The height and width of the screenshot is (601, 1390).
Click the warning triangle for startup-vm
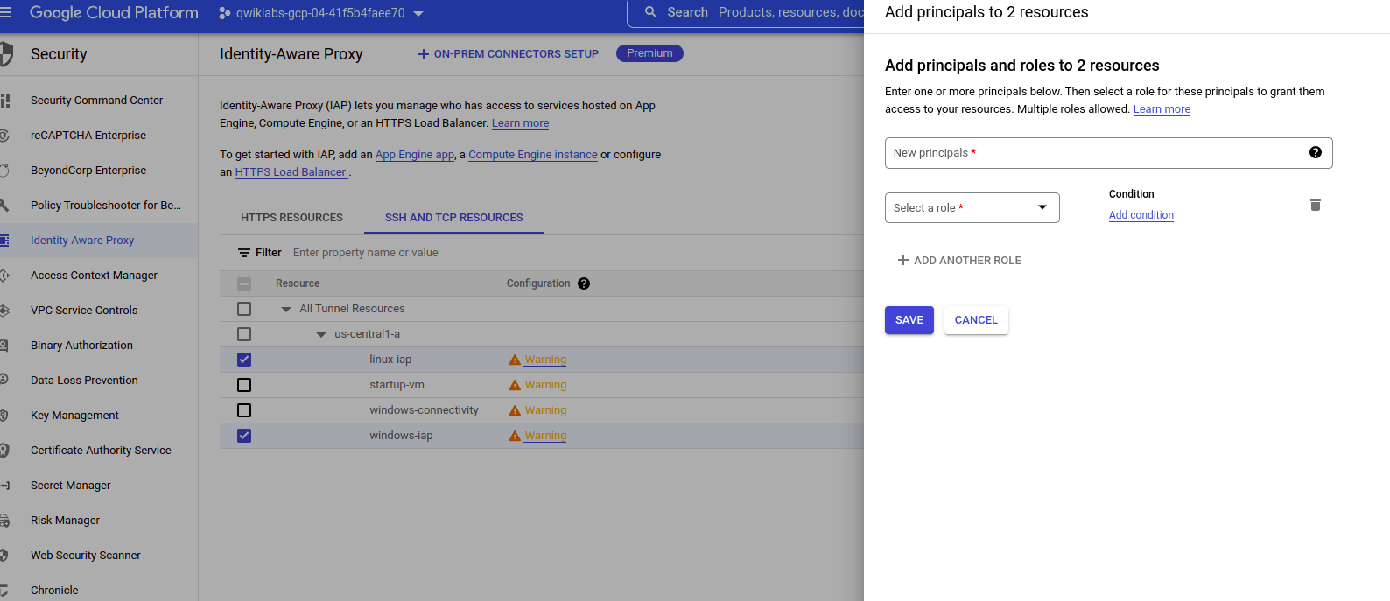(x=515, y=385)
